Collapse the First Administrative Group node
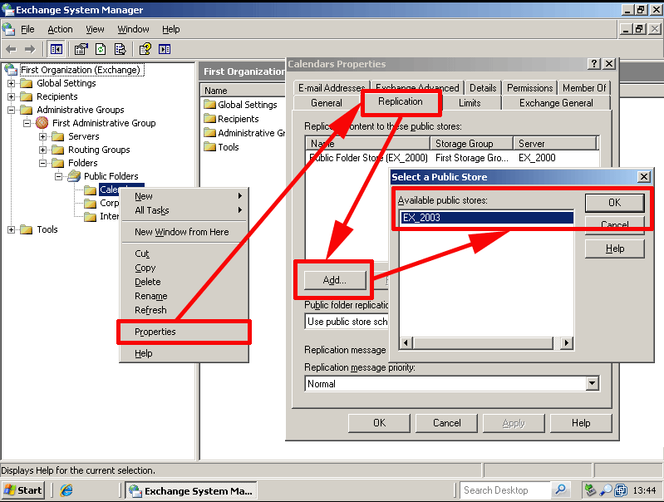Viewport: 664px width, 502px height. (x=27, y=123)
